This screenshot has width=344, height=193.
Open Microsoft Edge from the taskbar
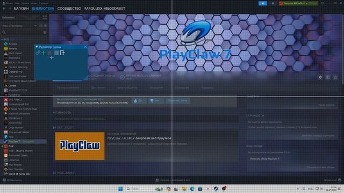tap(192, 189)
